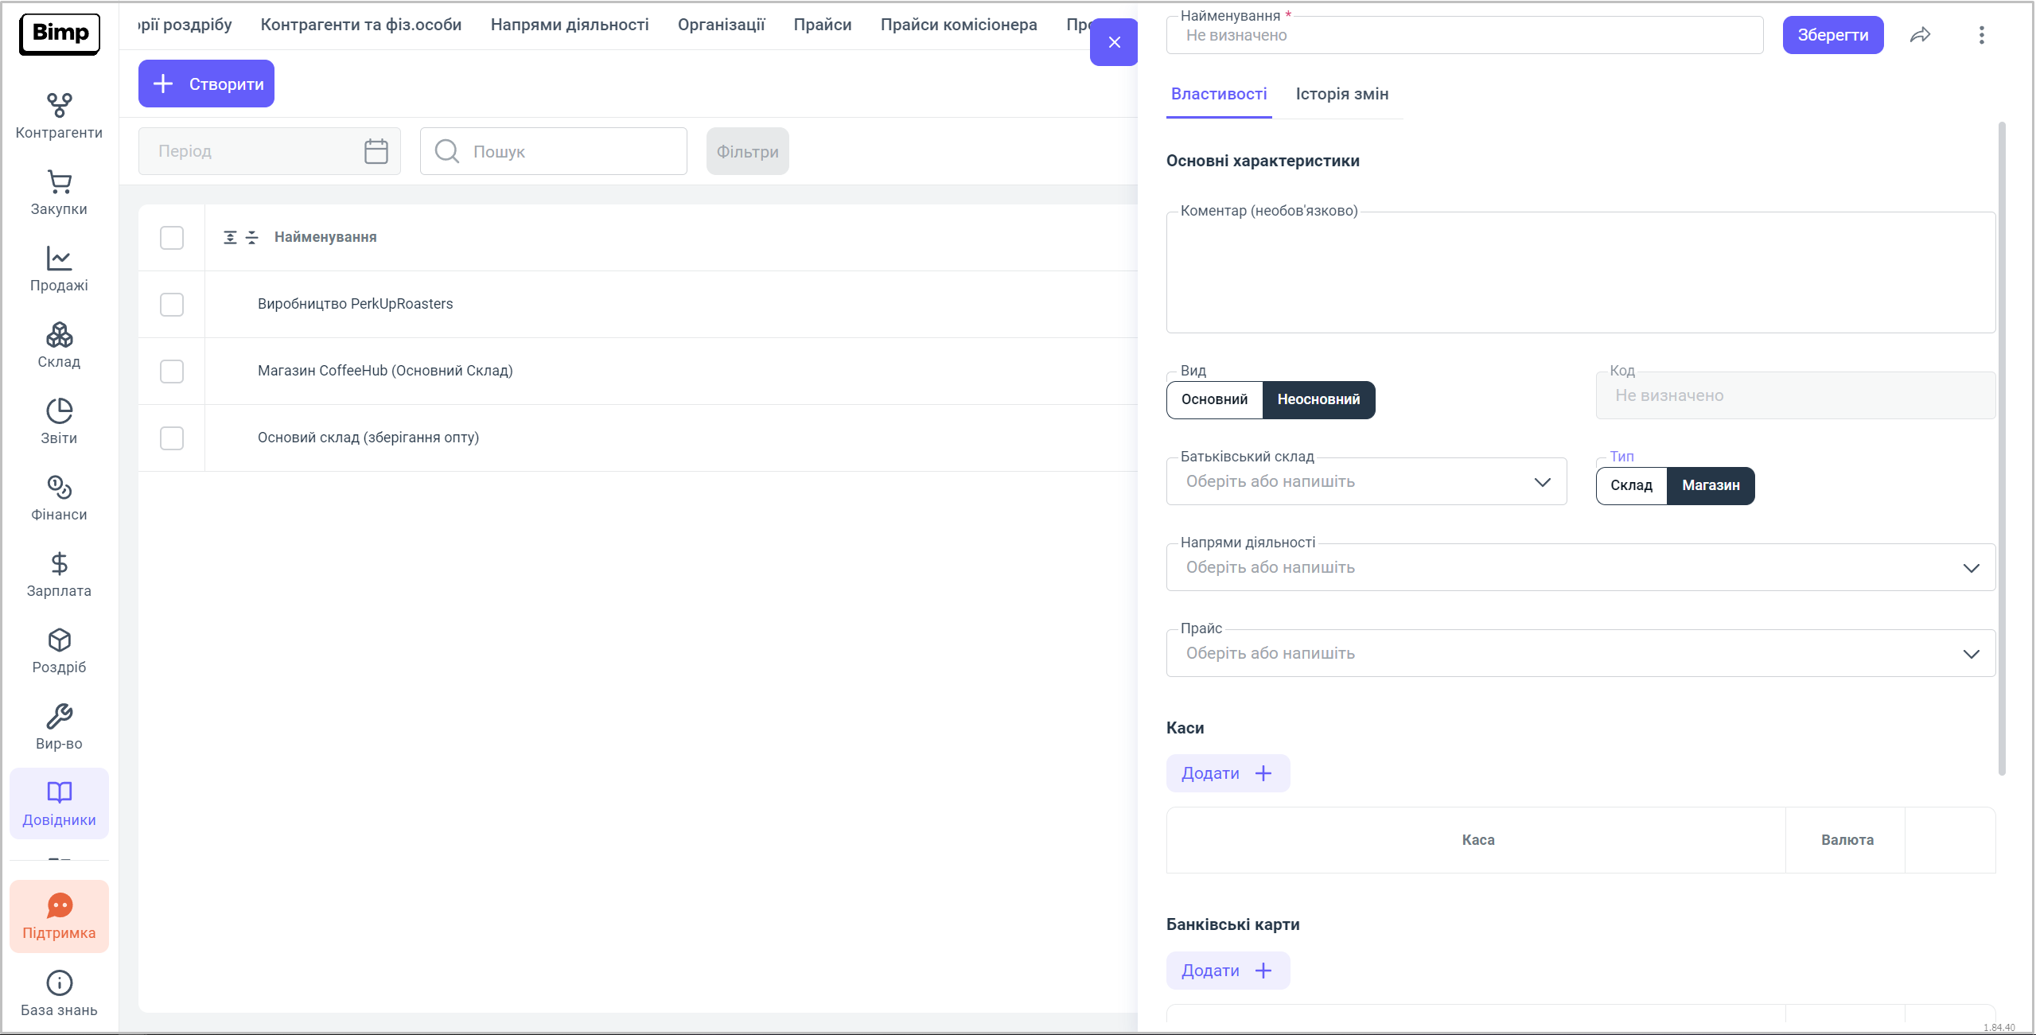This screenshot has height=1035, width=2036.
Task: Check the Виробництво PerkUpRoasters row checkbox
Action: point(172,305)
